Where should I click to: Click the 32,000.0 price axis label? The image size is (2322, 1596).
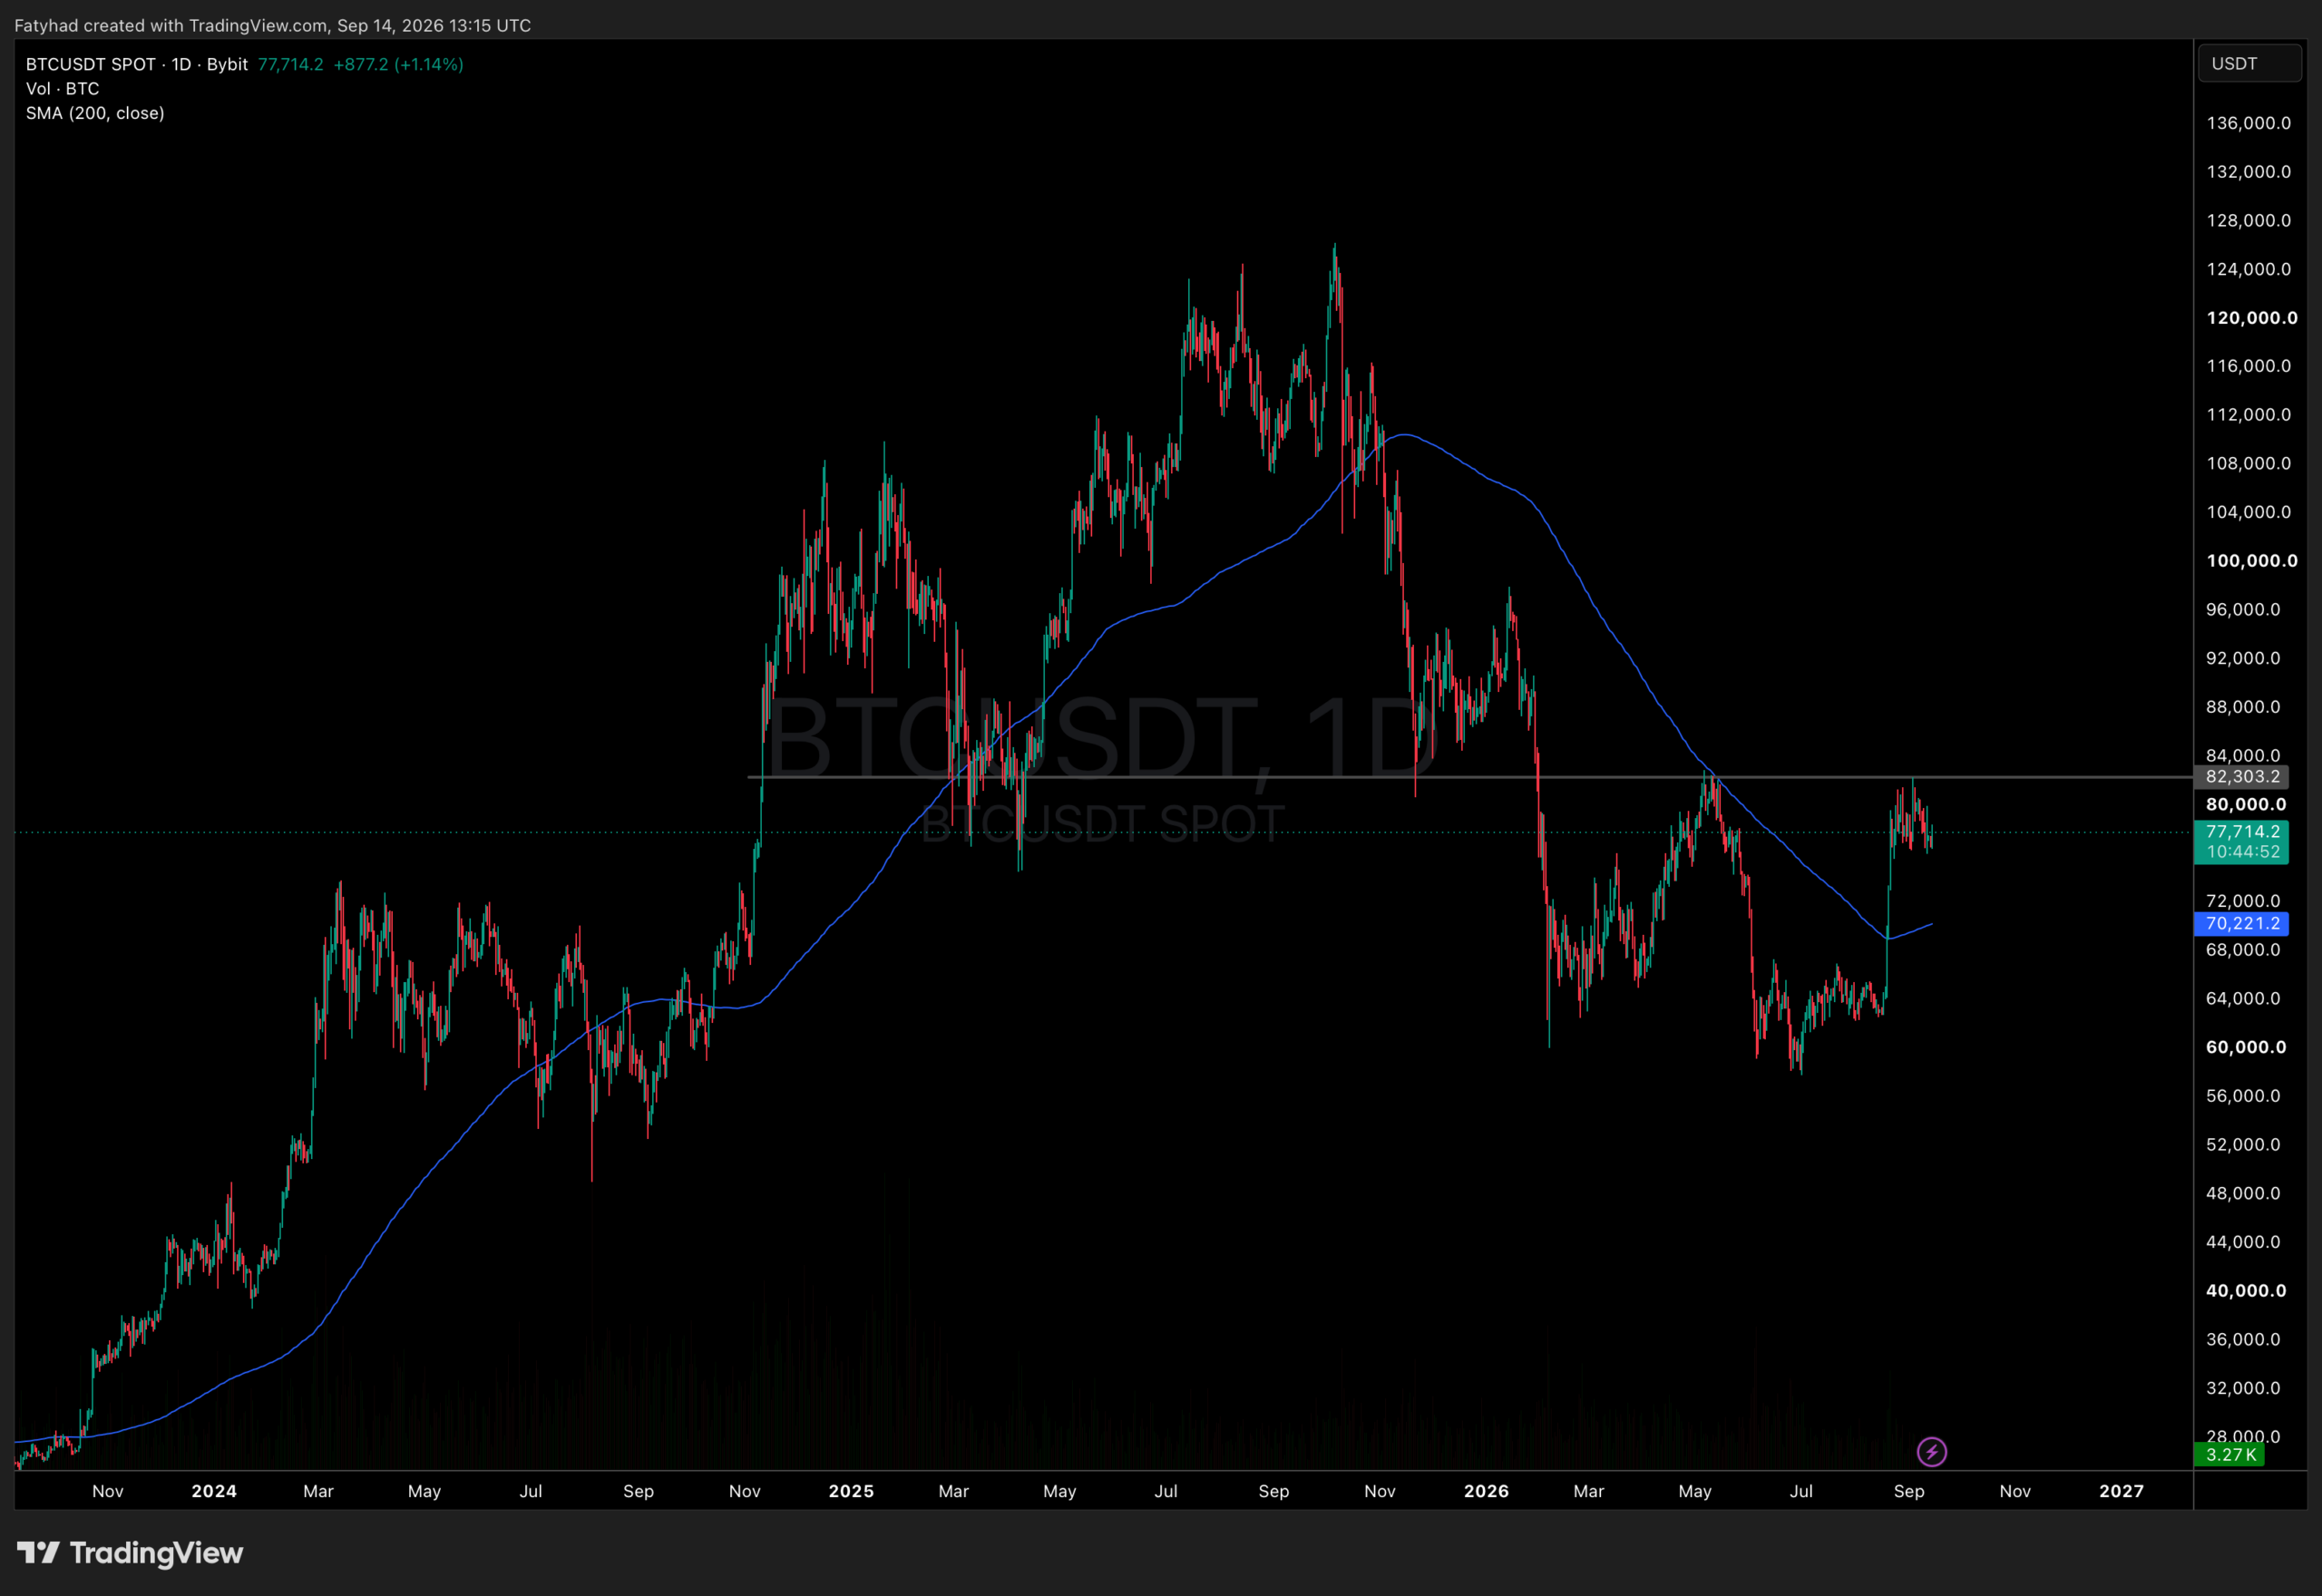pos(2243,1388)
